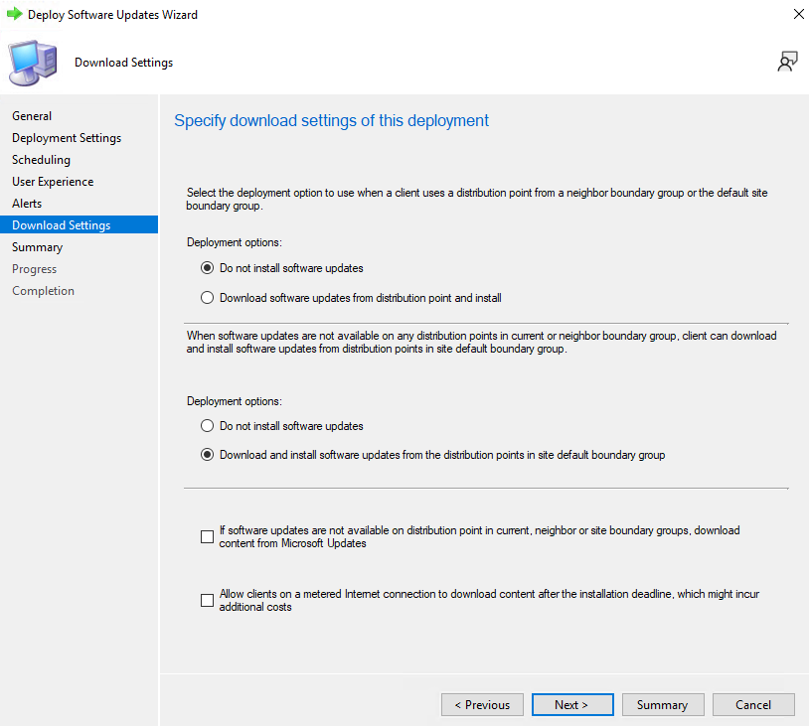
Task: Enable metered Internet connection download checkbox
Action: tap(207, 600)
